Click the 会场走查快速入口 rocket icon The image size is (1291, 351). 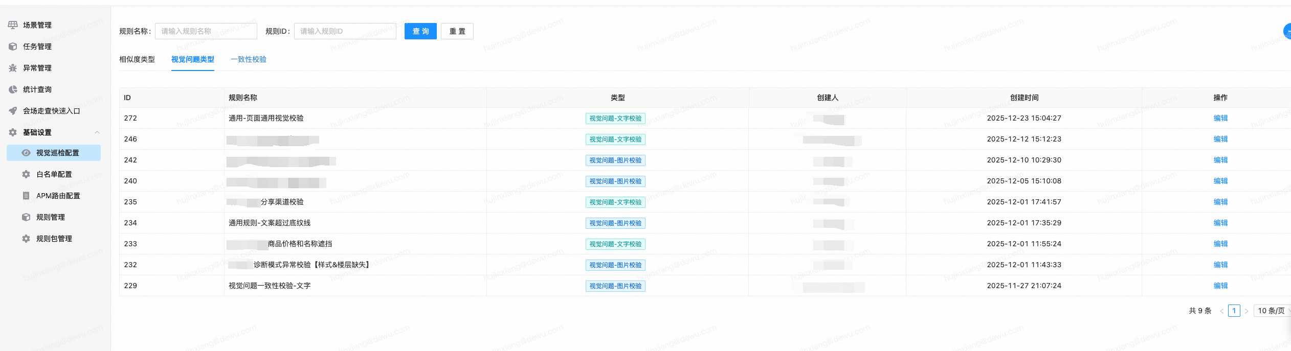pos(13,111)
